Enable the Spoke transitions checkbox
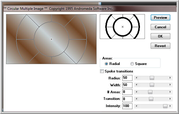This screenshot has width=179, height=114. [x=102, y=71]
